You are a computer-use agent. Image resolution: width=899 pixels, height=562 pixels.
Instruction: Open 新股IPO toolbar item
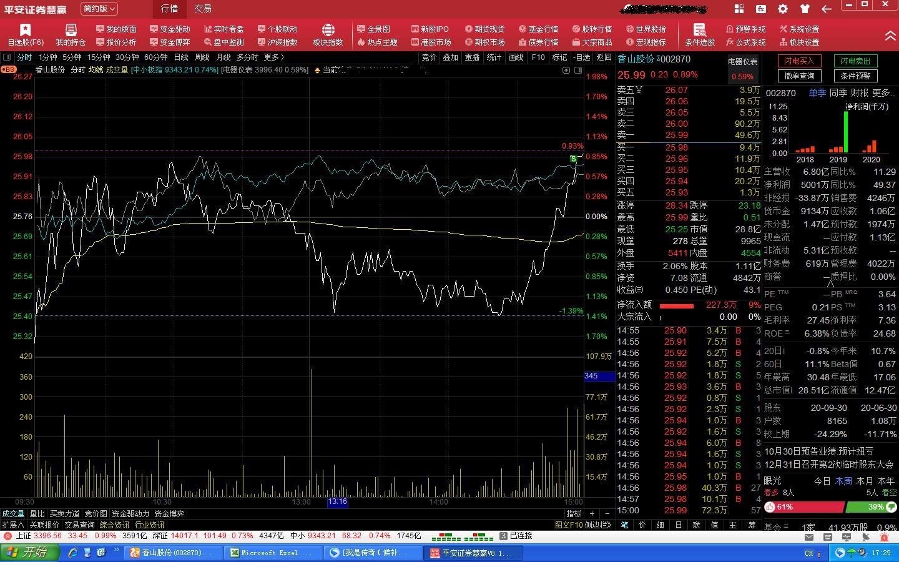click(x=430, y=29)
